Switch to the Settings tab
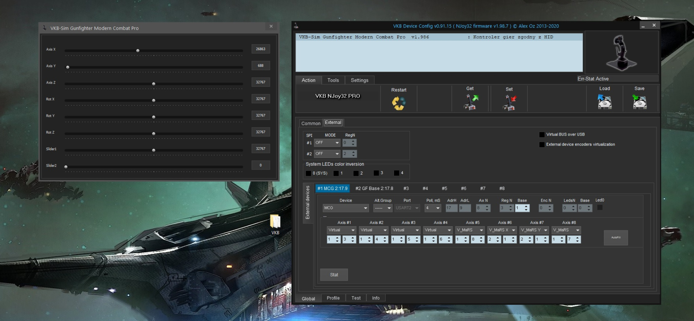 click(x=359, y=80)
